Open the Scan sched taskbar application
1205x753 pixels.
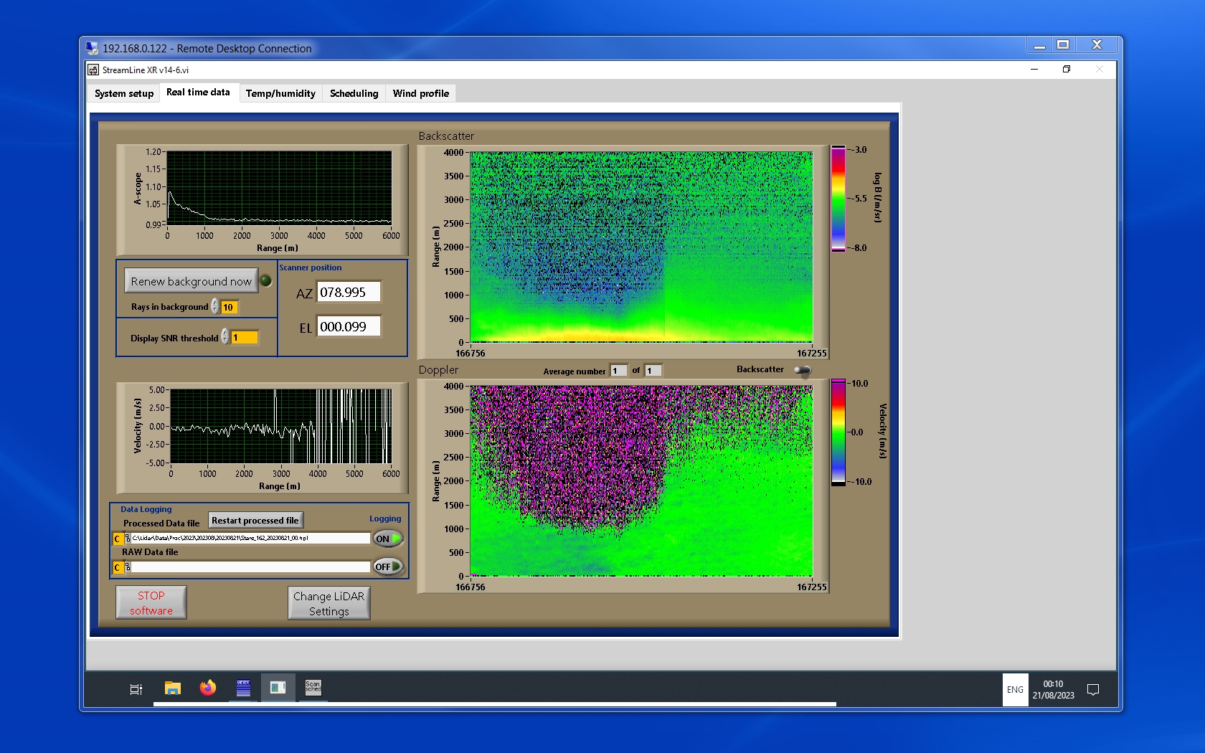[313, 688]
